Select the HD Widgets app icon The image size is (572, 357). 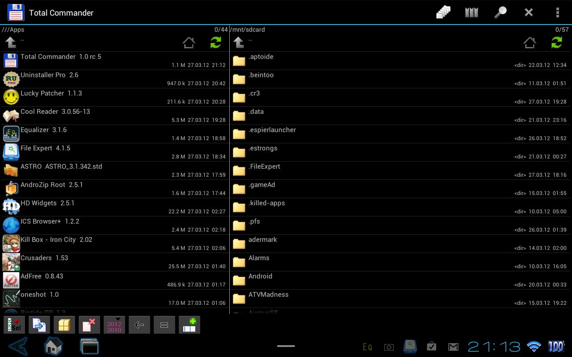11,207
